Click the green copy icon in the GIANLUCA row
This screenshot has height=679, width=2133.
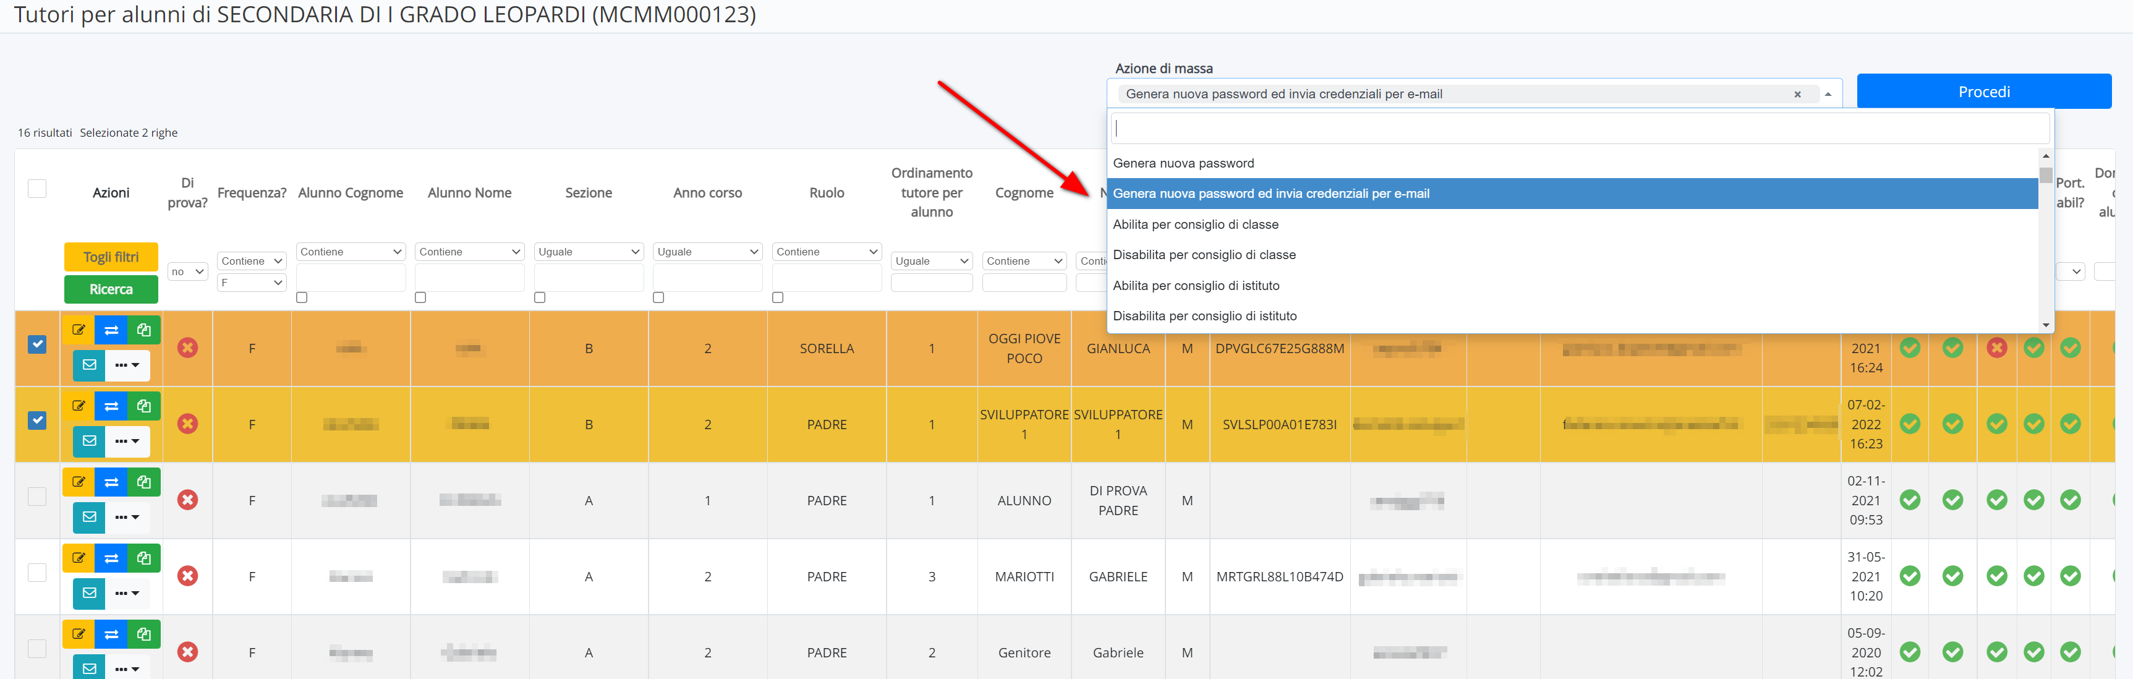(143, 330)
